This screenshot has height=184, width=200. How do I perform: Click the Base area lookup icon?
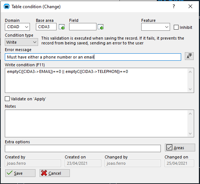[x=62, y=27]
